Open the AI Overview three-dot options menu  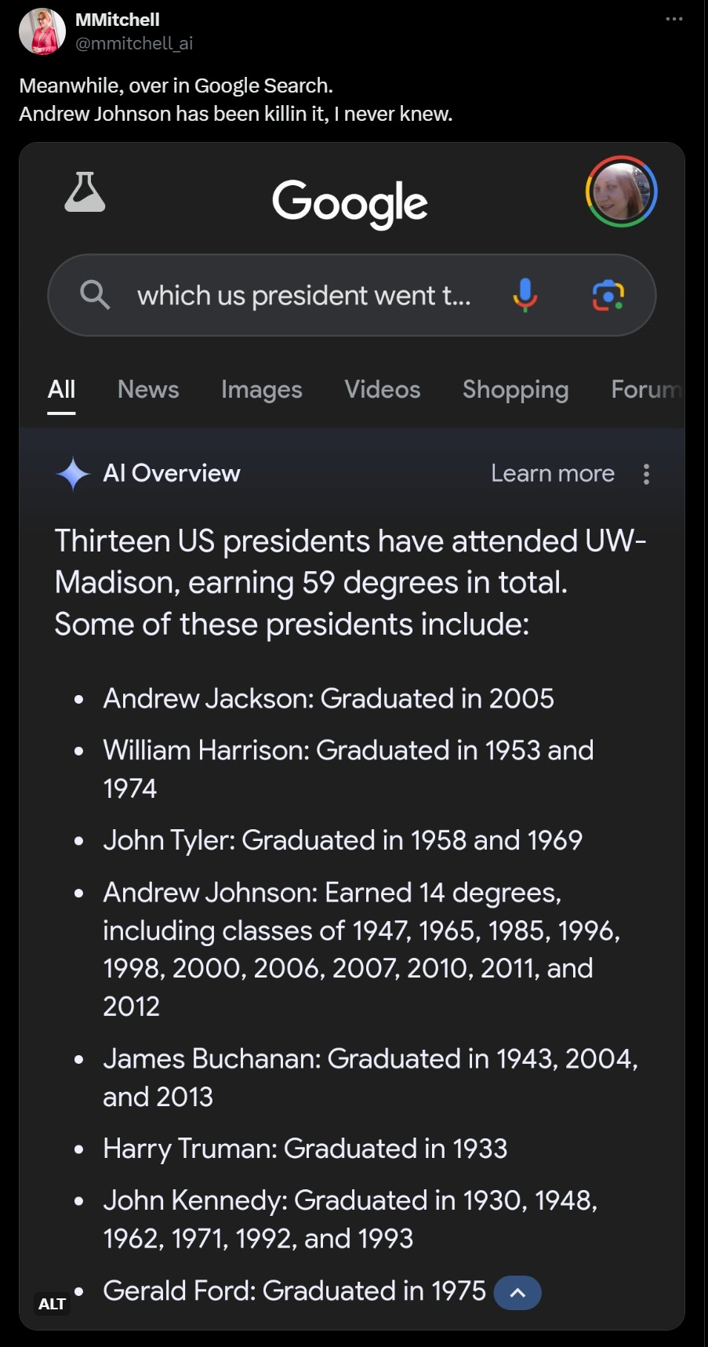[646, 474]
